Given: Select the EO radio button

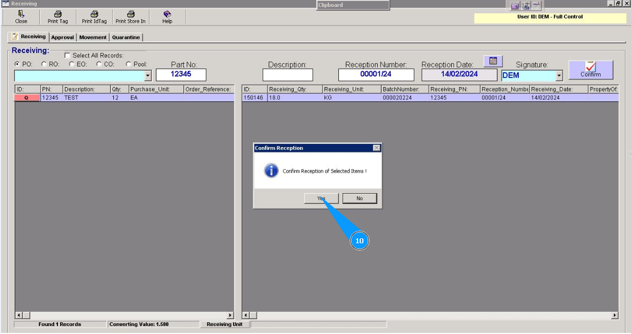Looking at the screenshot, I should click(x=72, y=64).
